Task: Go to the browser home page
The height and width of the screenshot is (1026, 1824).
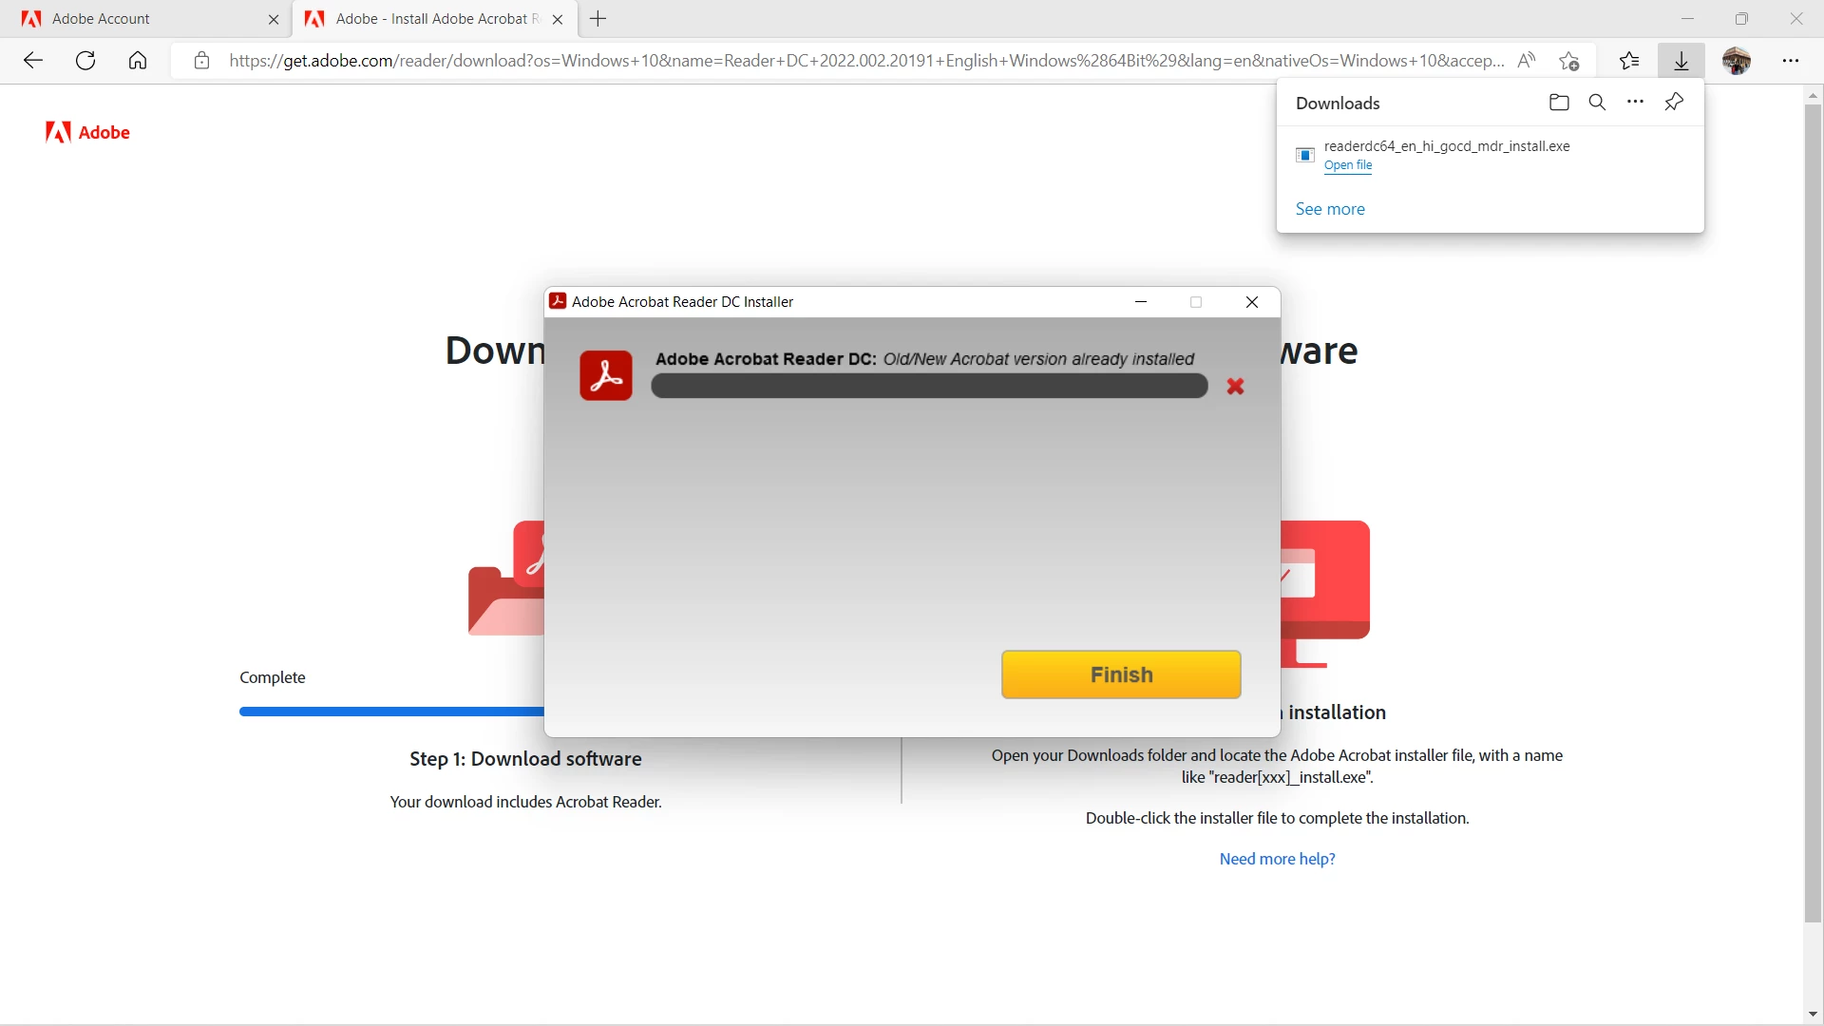Action: pos(138,61)
